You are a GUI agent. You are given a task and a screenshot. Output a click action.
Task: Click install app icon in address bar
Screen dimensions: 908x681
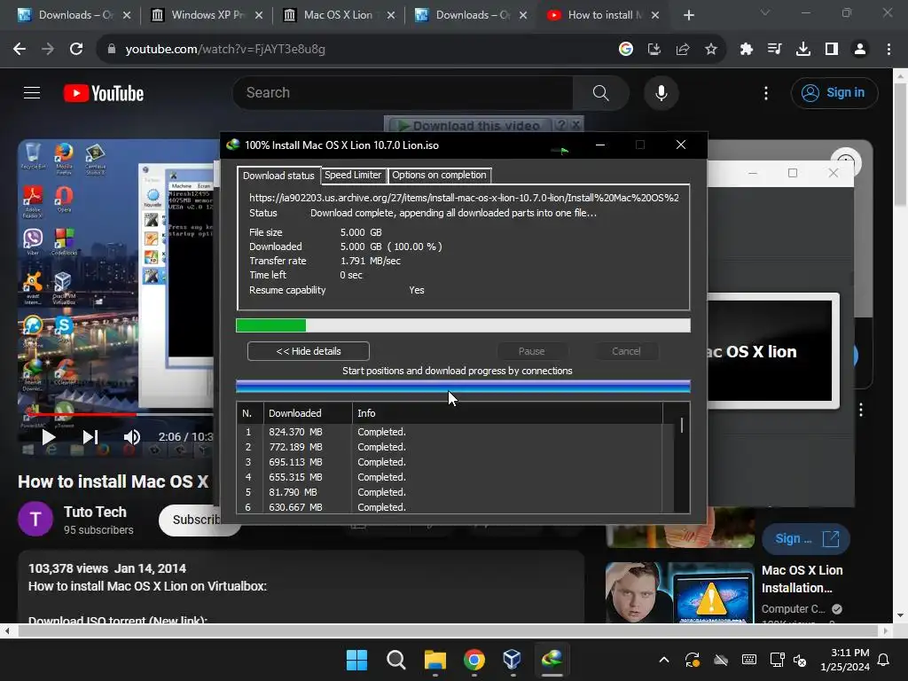tap(654, 50)
